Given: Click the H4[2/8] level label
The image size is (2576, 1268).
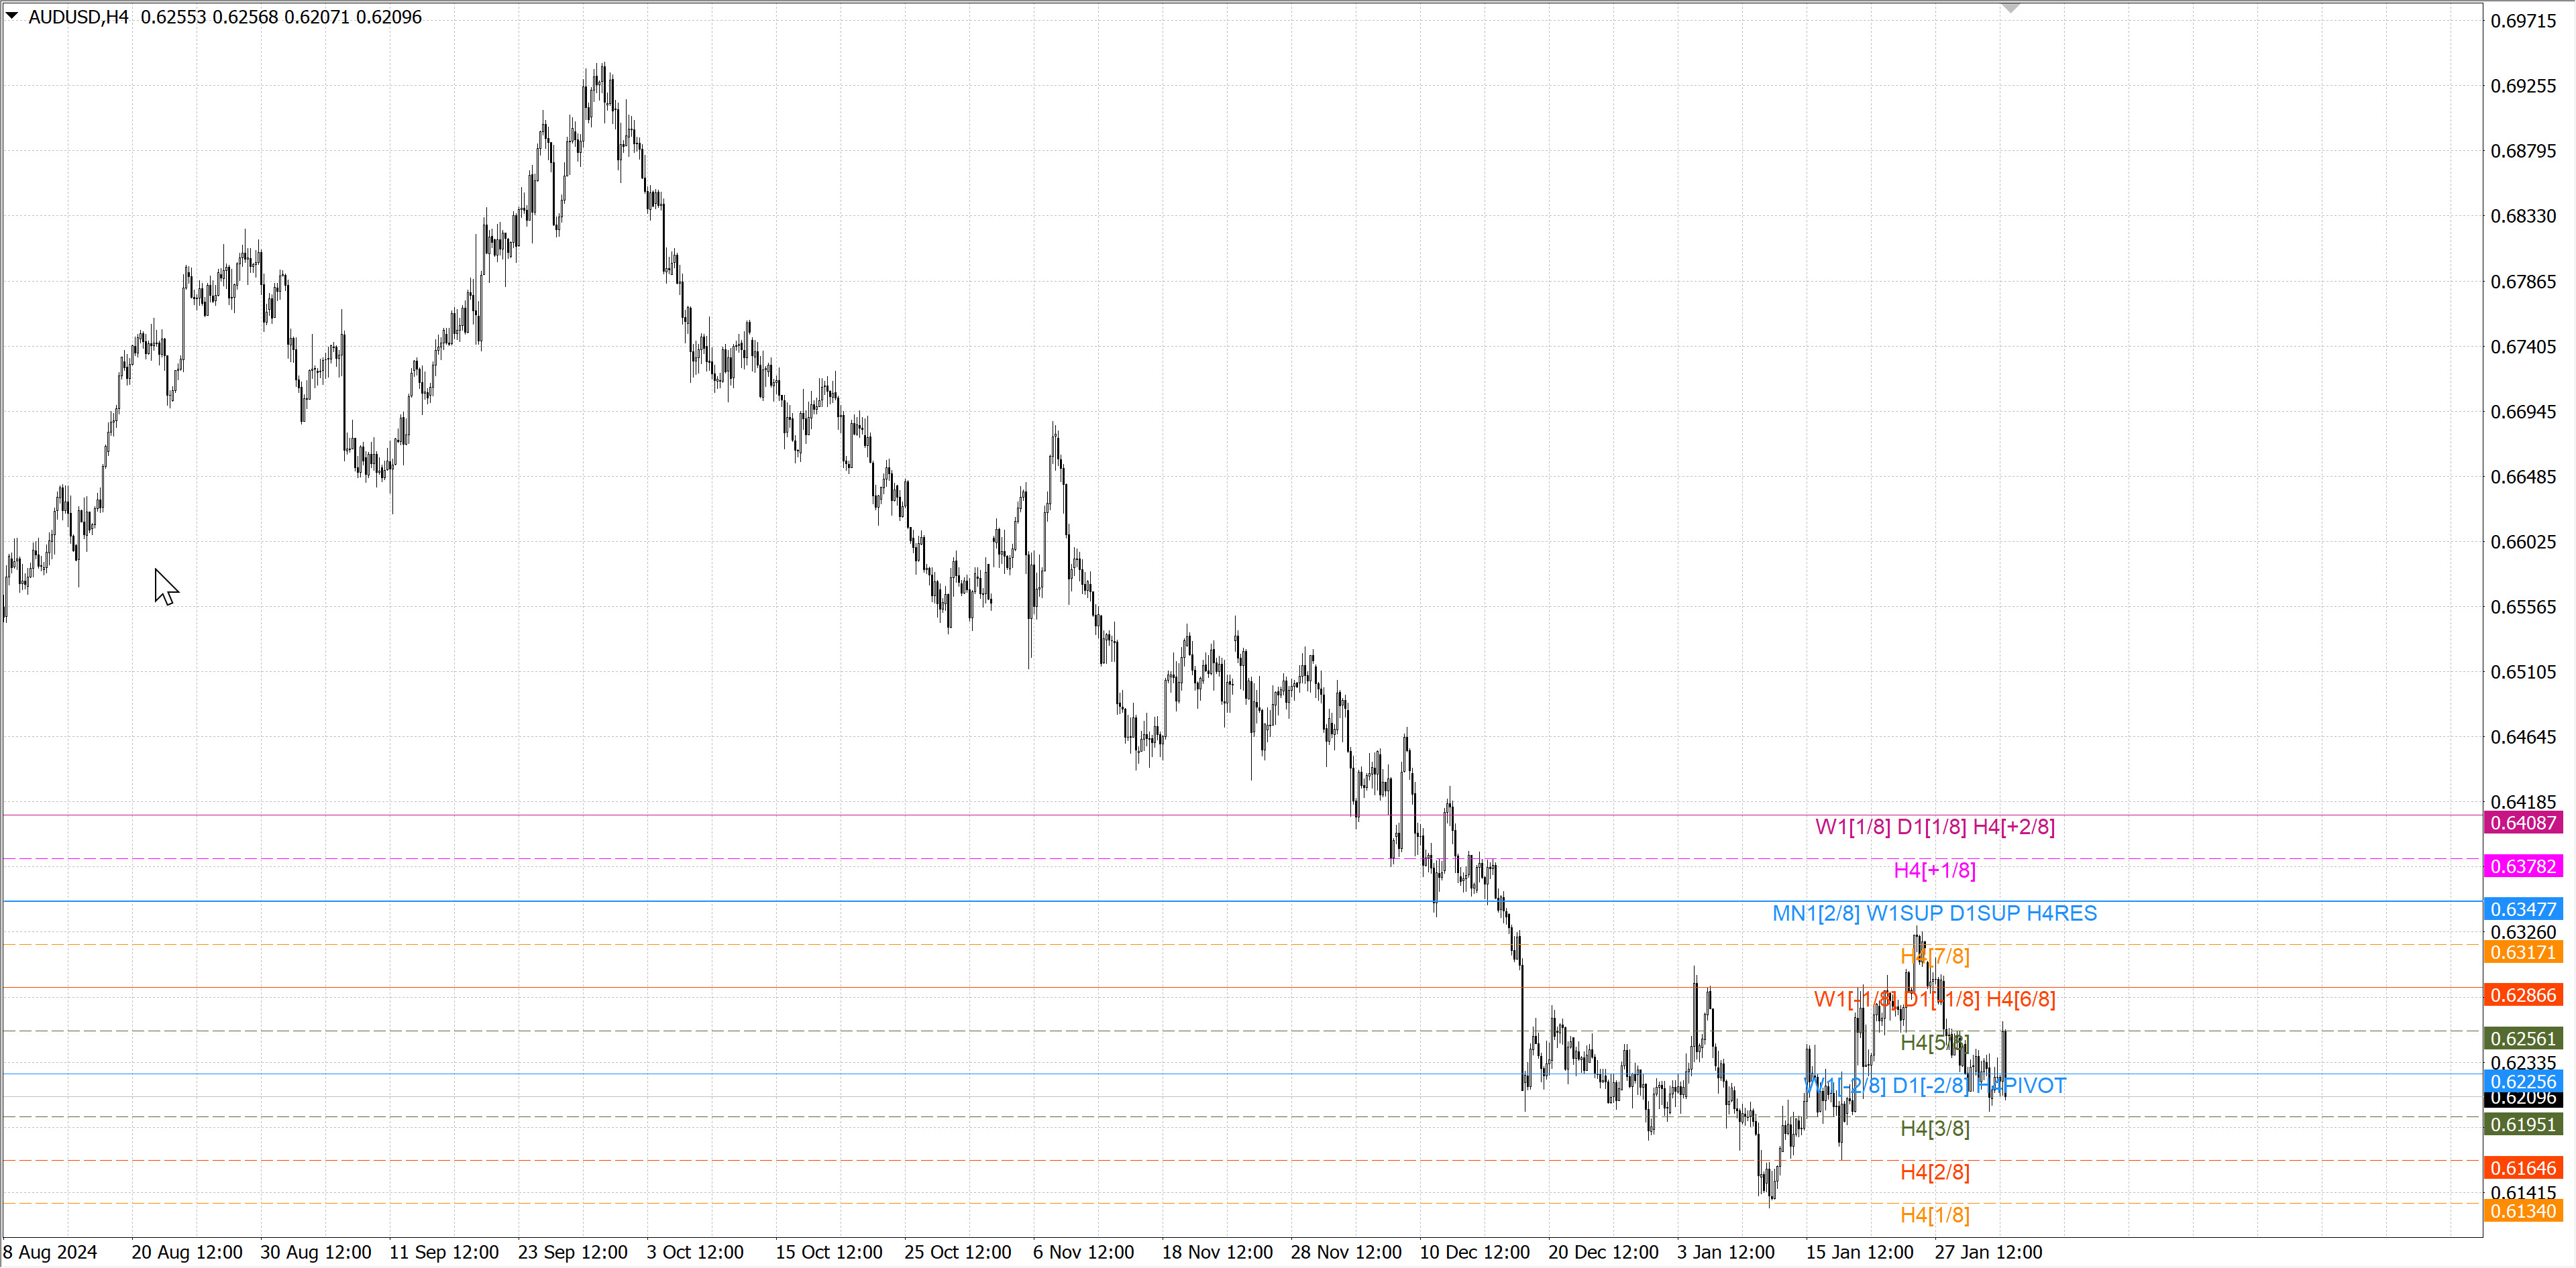Looking at the screenshot, I should click(x=1934, y=1172).
